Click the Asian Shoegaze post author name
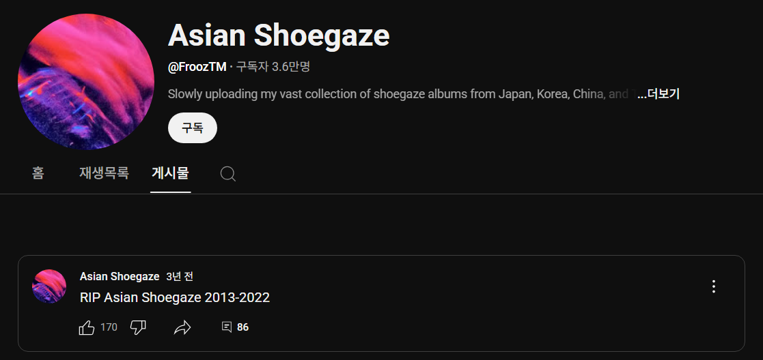The width and height of the screenshot is (763, 360). 120,276
